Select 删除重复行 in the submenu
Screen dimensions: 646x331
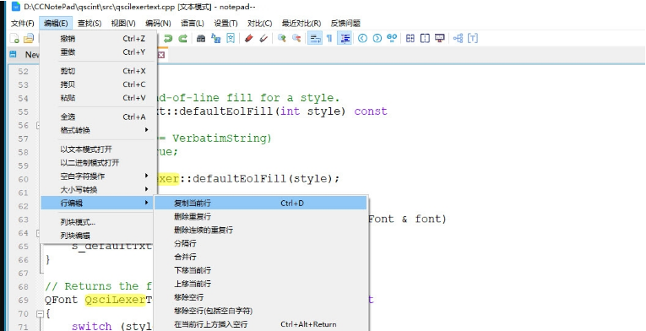pos(260,216)
